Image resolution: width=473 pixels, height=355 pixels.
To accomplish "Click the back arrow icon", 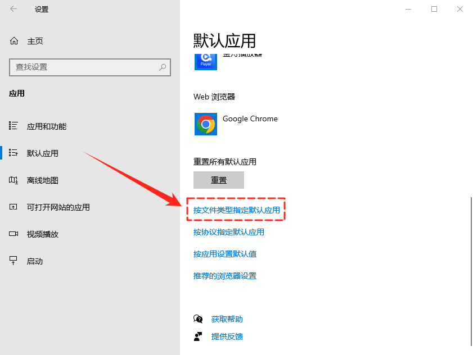I will (x=13, y=9).
